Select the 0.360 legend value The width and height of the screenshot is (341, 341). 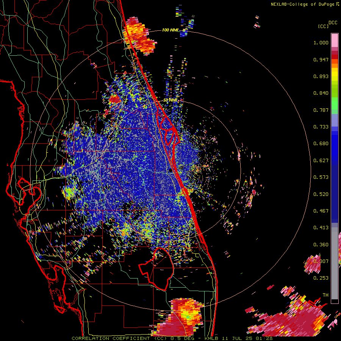point(321,245)
